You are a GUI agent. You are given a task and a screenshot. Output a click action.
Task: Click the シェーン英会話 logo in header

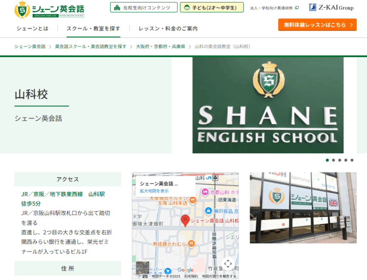49,9
